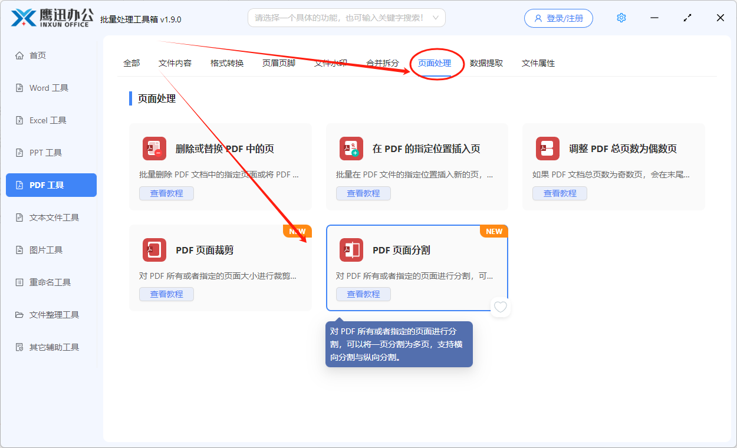Click the function search input field
The image size is (737, 448).
(347, 18)
